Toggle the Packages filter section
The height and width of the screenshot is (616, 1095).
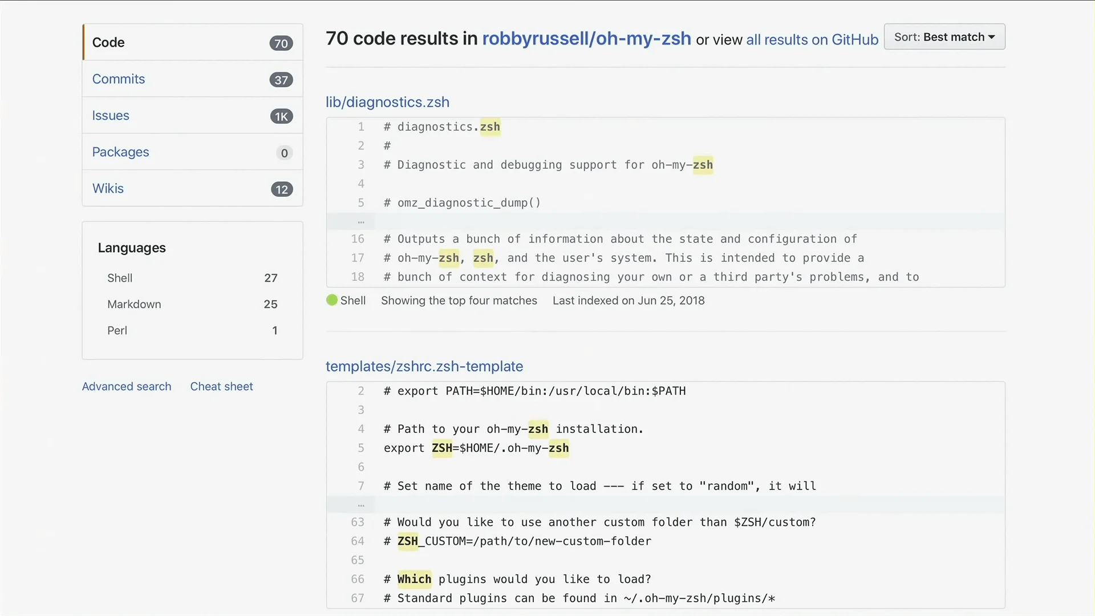[120, 151]
